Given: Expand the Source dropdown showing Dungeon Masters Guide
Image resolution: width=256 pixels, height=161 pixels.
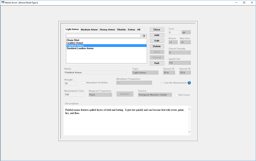Looking at the screenshot, I should (x=155, y=95).
